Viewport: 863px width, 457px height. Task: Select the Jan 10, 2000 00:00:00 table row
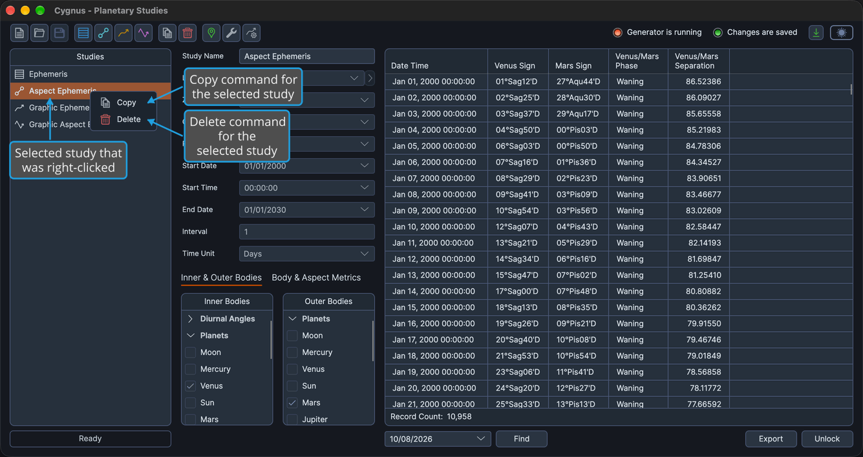coord(617,227)
